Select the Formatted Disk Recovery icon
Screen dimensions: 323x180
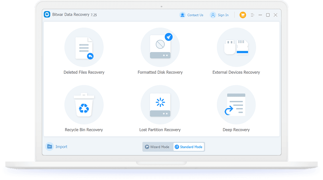tap(160, 47)
